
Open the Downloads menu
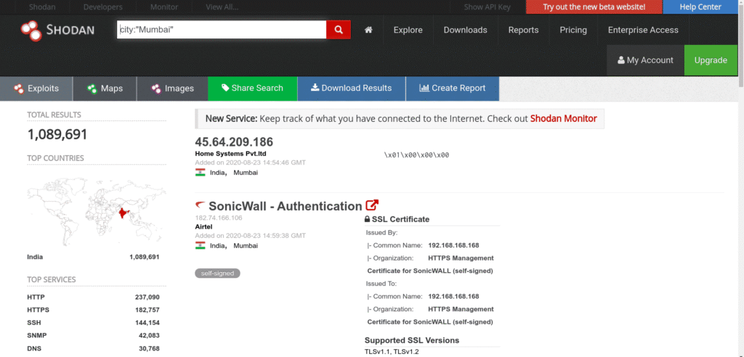(x=466, y=30)
